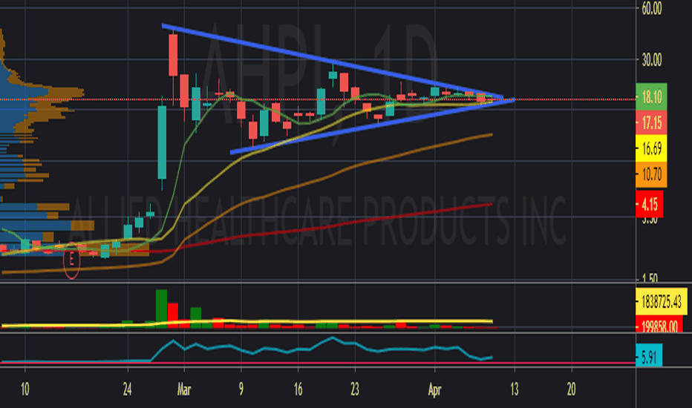Click the yellow 1838725.43 volume label
This screenshot has width=692, height=408.
(x=661, y=302)
